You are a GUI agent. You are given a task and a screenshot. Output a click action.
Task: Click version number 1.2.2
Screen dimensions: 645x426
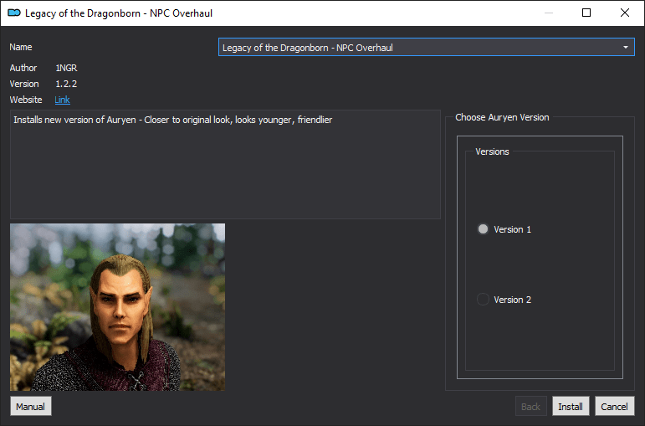point(66,84)
